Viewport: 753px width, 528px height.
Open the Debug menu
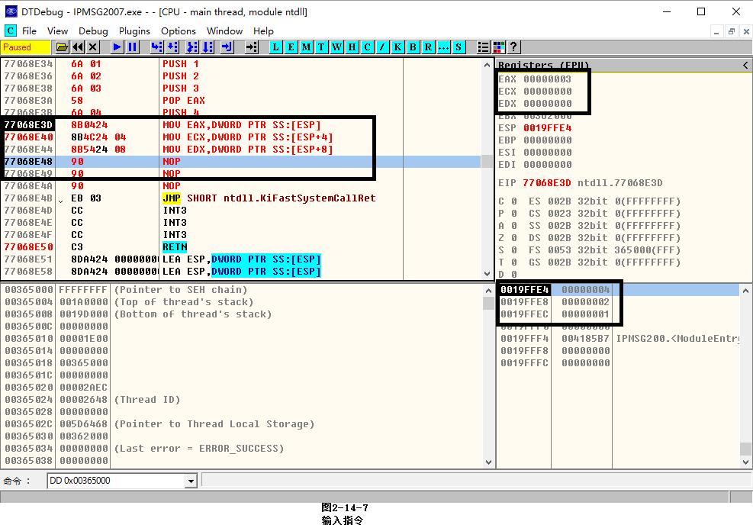point(93,31)
